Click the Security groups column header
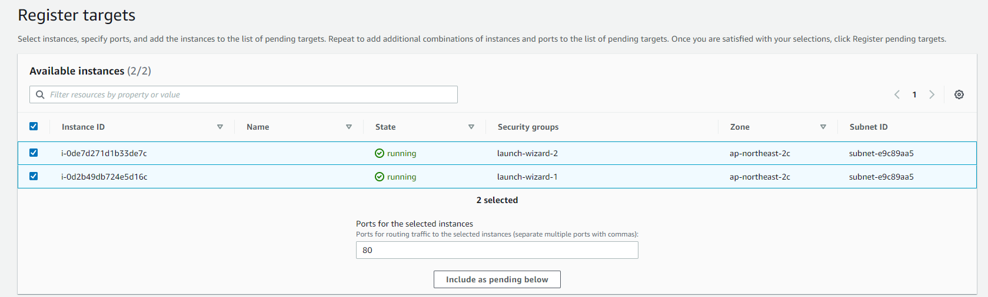988x297 pixels. click(528, 127)
